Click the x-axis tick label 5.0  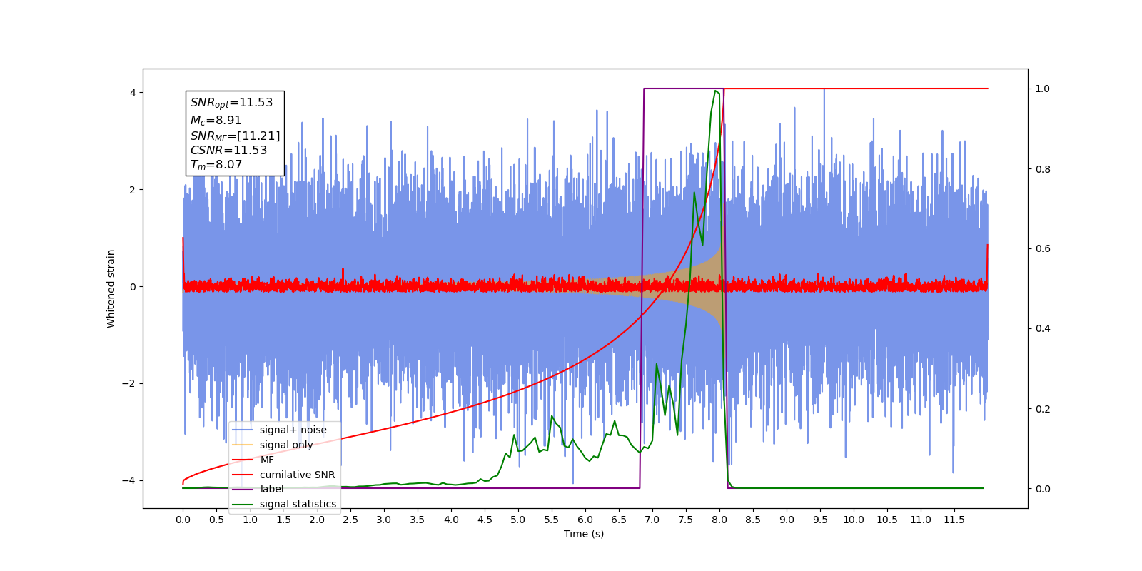point(518,520)
